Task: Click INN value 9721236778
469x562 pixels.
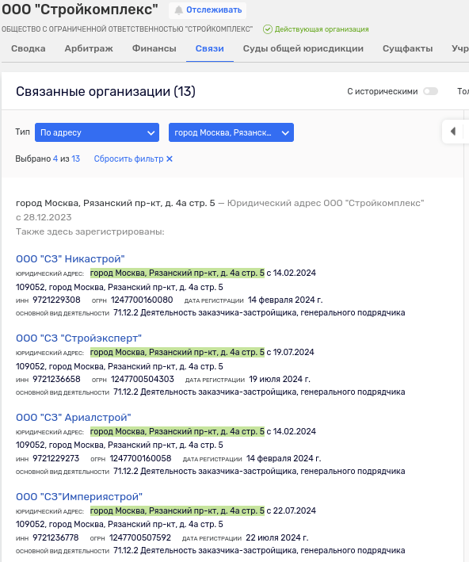Action: [x=55, y=537]
